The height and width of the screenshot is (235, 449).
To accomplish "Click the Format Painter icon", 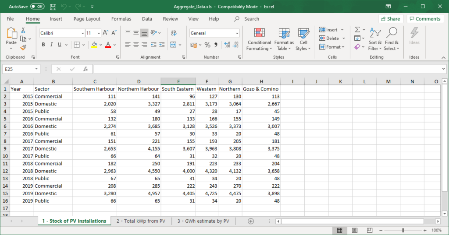I will pyautogui.click(x=23, y=47).
